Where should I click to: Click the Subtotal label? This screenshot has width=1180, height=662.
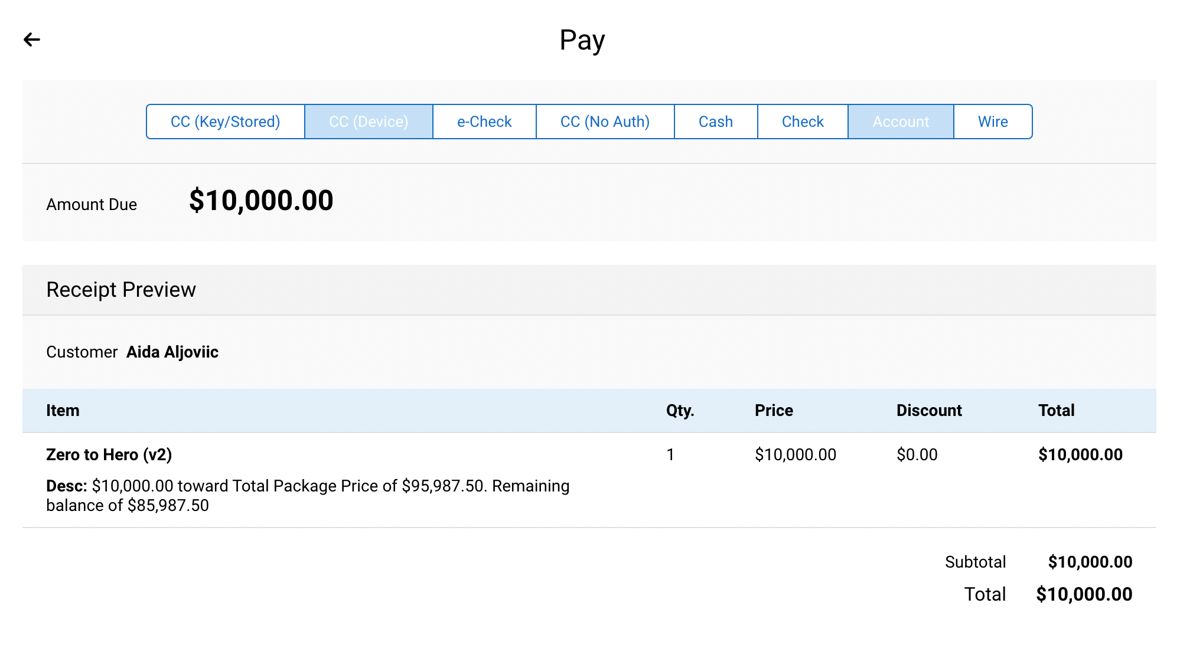[975, 562]
